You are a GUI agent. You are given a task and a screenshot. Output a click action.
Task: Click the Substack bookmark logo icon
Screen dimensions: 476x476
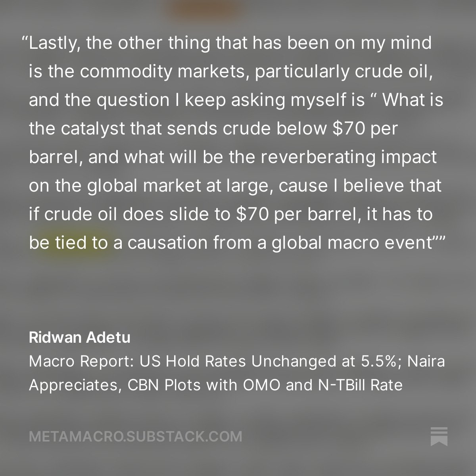click(x=439, y=436)
